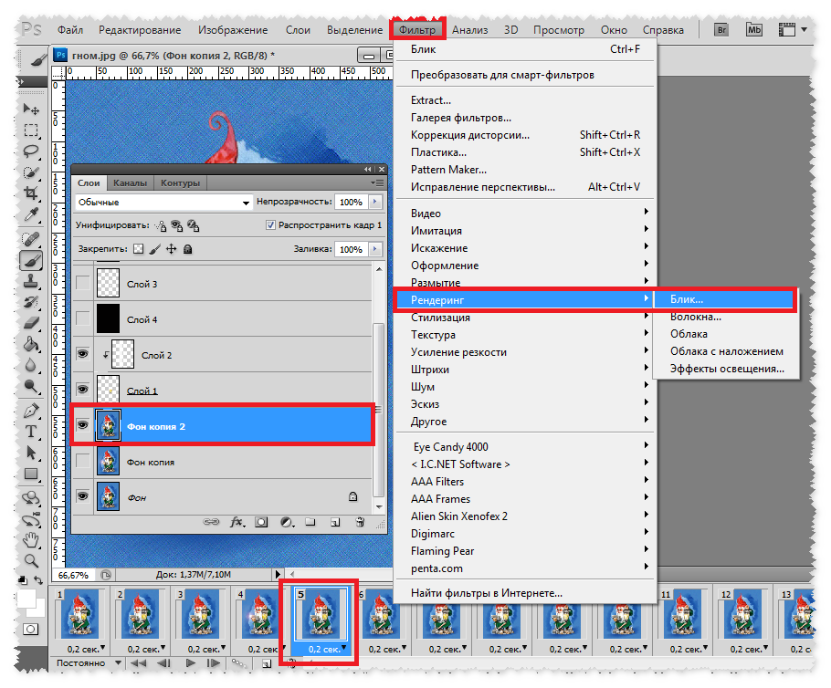Click the link layers chain icon
This screenshot has width=831, height=688.
pos(211,522)
